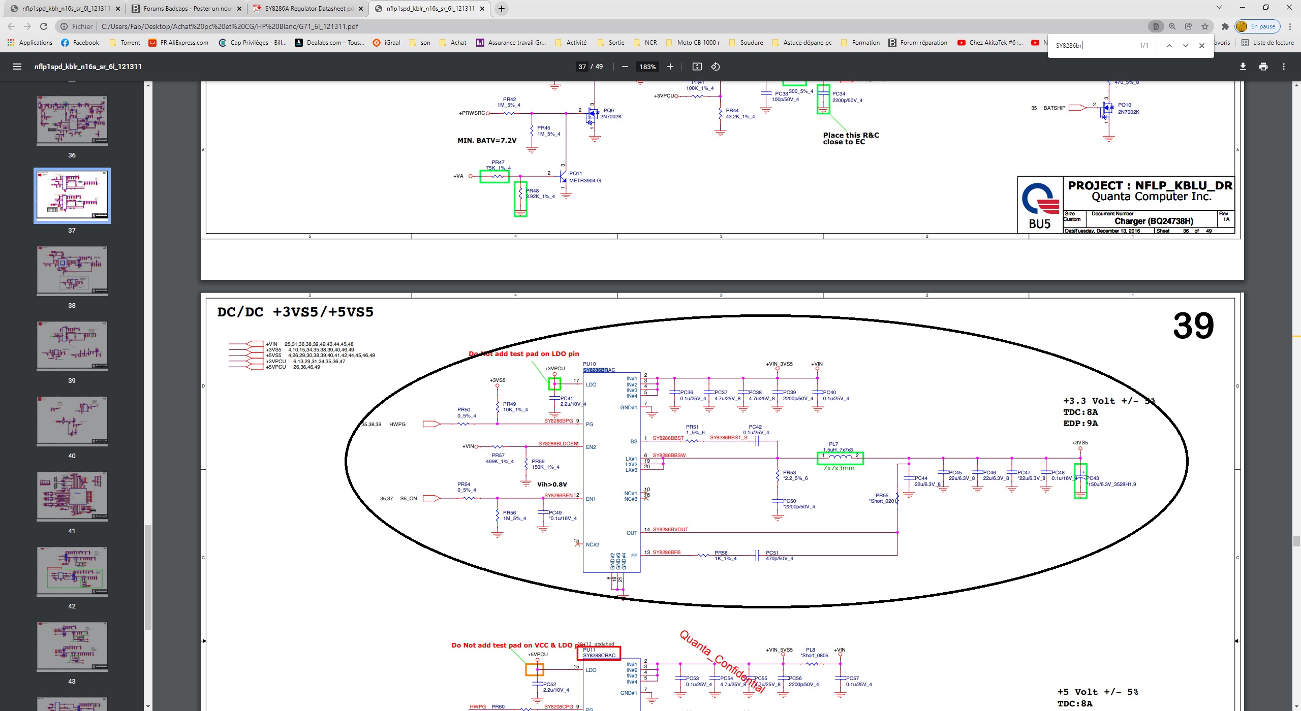Zoom in the PDF page
This screenshot has width=1301, height=711.
pyautogui.click(x=670, y=67)
